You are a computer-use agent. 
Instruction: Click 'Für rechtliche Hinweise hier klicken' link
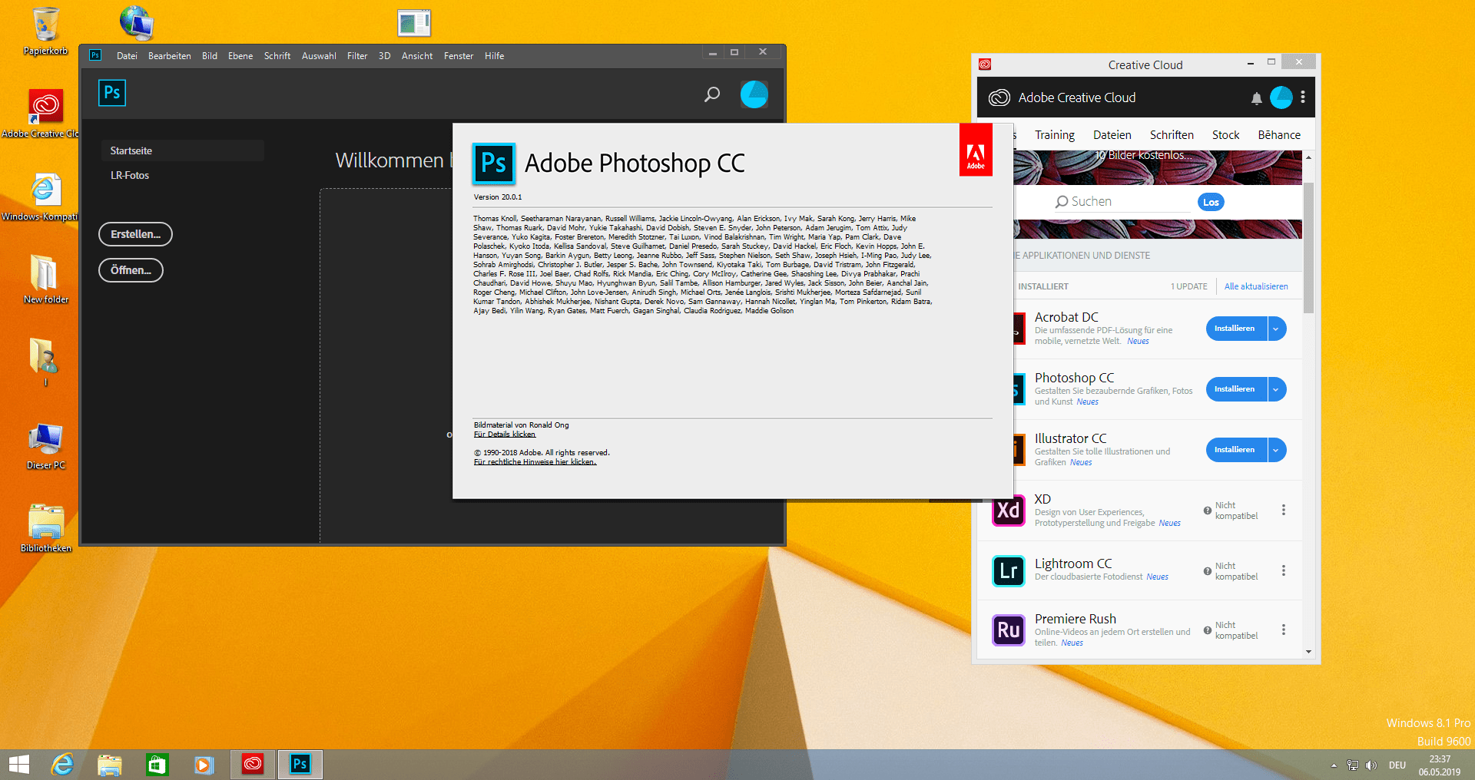click(x=535, y=462)
